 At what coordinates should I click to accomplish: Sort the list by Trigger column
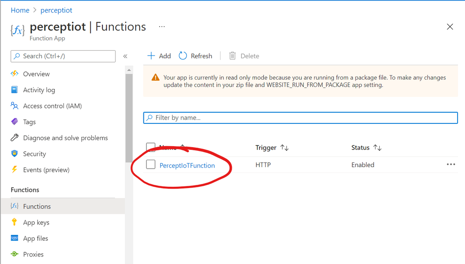284,148
